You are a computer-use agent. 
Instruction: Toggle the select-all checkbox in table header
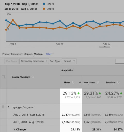point(3,77)
